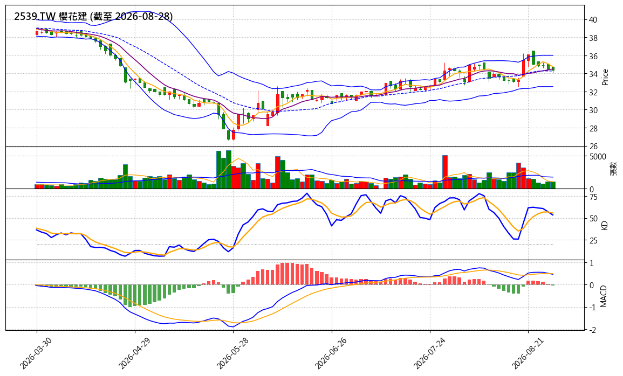Screen dimensions: 623x376
Task: Click the 50 tick on KD axis
Action: point(593,219)
